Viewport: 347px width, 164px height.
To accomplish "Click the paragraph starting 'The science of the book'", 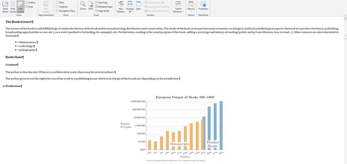I will tap(172, 32).
